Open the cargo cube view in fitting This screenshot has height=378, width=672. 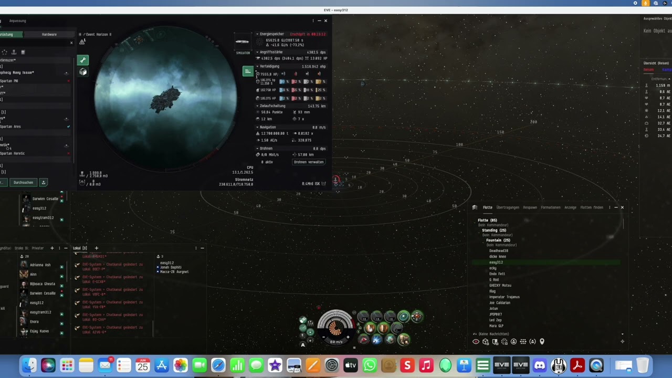click(83, 72)
